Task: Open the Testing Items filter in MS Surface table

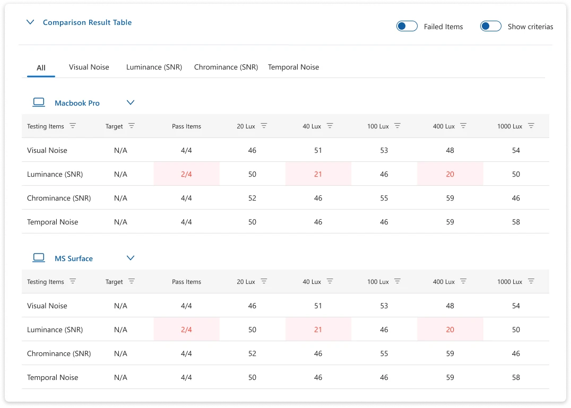Action: pos(73,282)
